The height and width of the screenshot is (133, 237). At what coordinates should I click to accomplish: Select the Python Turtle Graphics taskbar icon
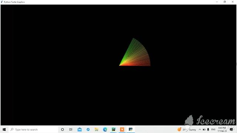point(131,130)
